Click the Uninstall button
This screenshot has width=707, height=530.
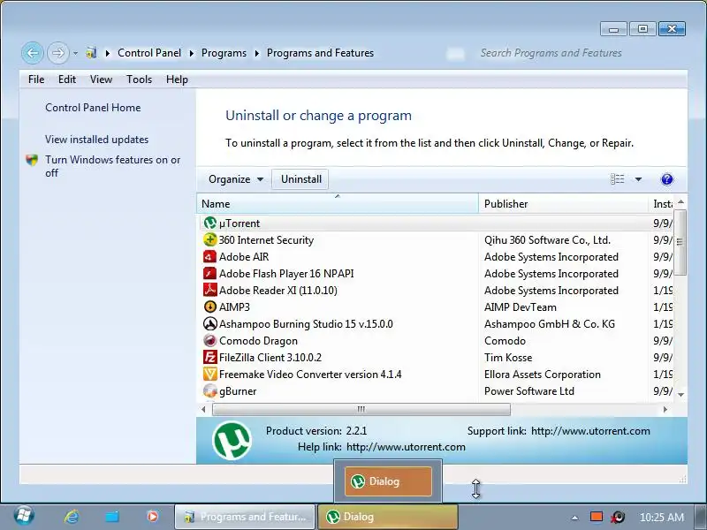click(x=301, y=179)
